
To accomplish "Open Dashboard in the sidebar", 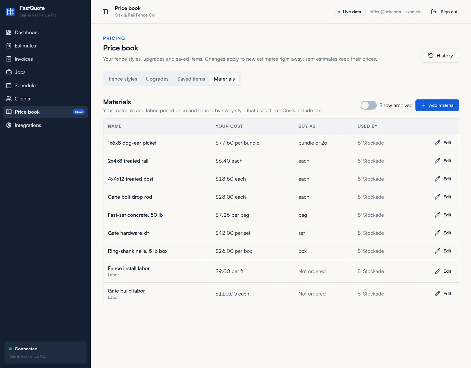I will click(x=45, y=32).
